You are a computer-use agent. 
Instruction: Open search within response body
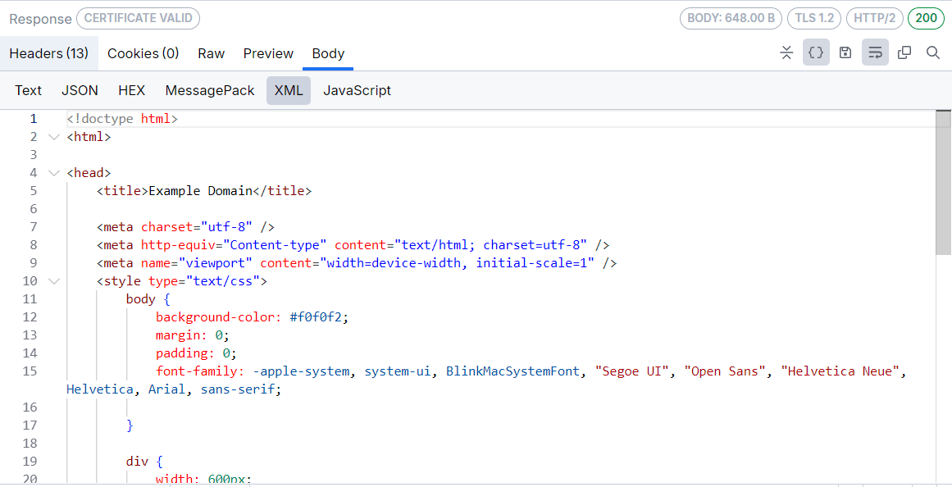pos(934,52)
